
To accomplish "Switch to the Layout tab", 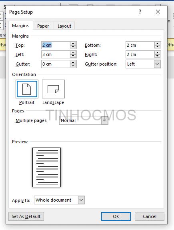I will (x=64, y=26).
